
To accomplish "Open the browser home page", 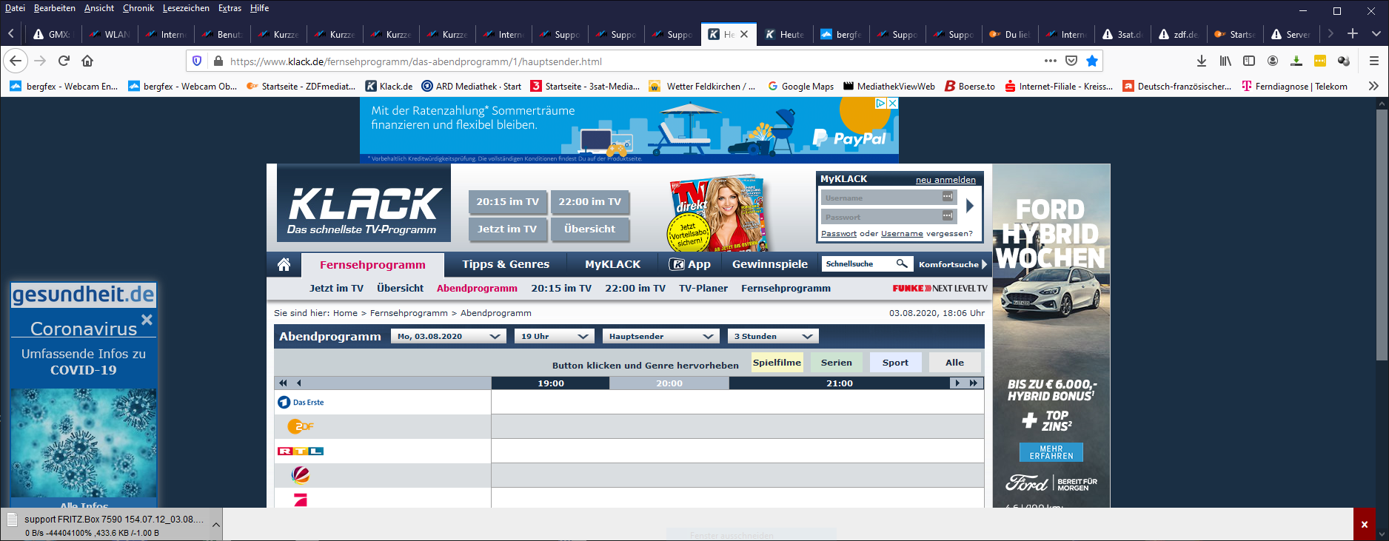I will click(x=87, y=61).
